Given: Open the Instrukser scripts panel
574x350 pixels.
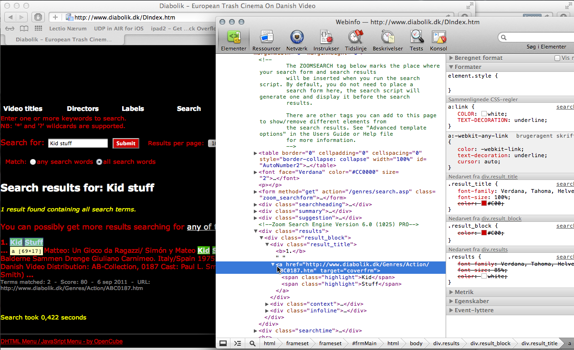Looking at the screenshot, I should pos(326,40).
